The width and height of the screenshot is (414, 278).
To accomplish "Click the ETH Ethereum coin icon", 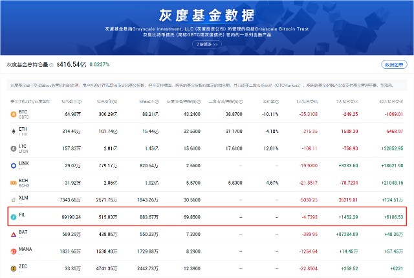I will [13, 132].
